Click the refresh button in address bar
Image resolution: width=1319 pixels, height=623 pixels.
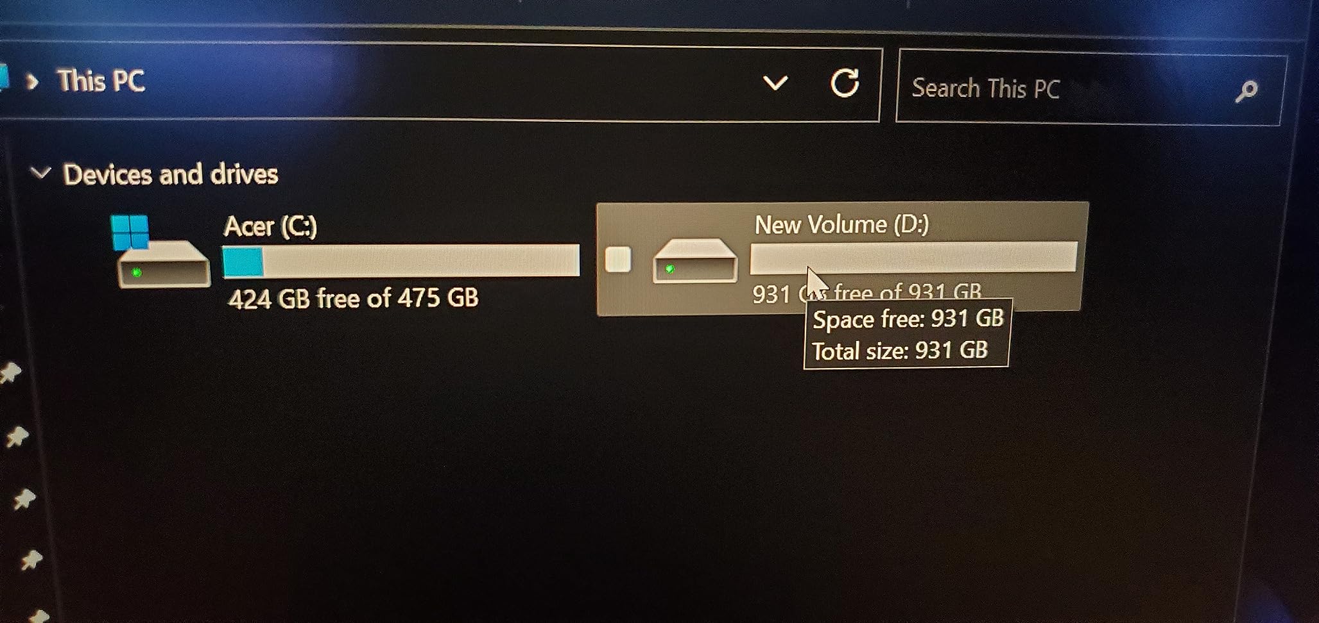[x=844, y=83]
